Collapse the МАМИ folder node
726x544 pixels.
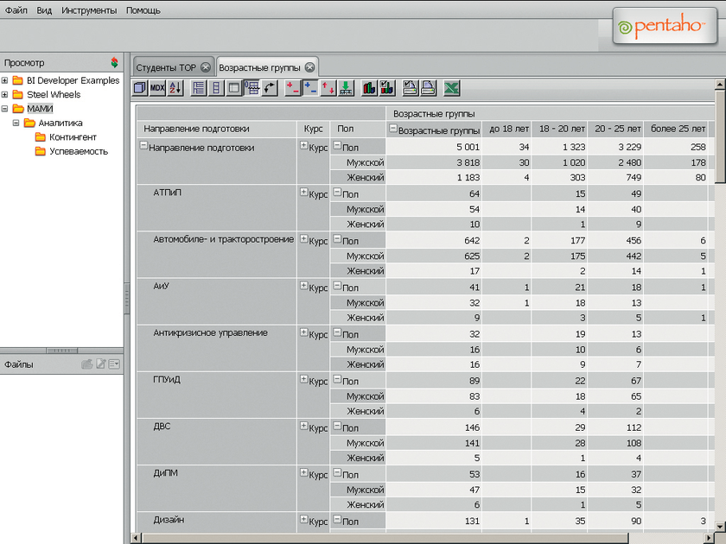(x=5, y=109)
